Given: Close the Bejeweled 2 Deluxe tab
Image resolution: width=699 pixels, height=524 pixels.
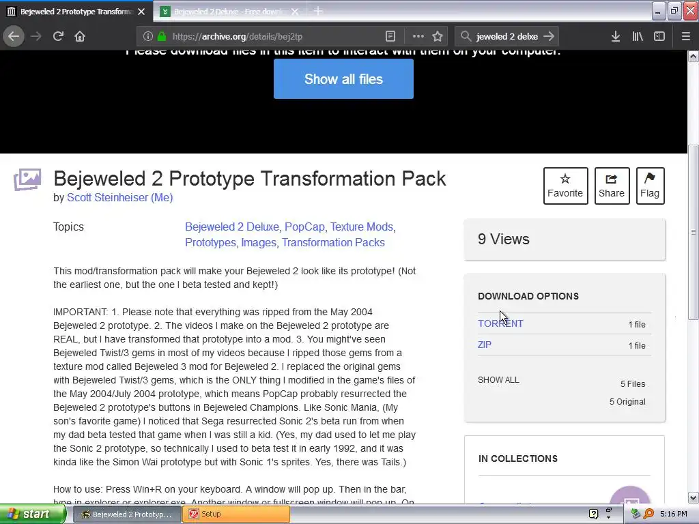Looking at the screenshot, I should (x=295, y=12).
